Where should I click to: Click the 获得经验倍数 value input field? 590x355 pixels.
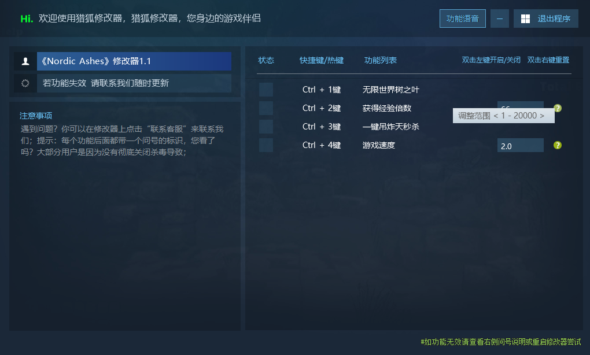521,105
